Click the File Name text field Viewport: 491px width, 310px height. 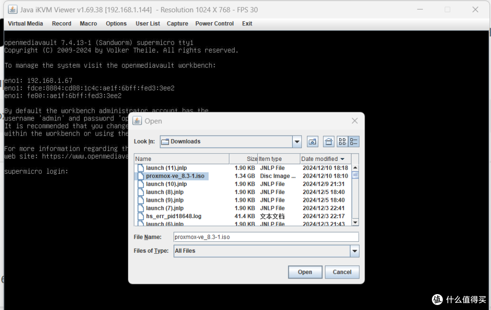pyautogui.click(x=266, y=237)
